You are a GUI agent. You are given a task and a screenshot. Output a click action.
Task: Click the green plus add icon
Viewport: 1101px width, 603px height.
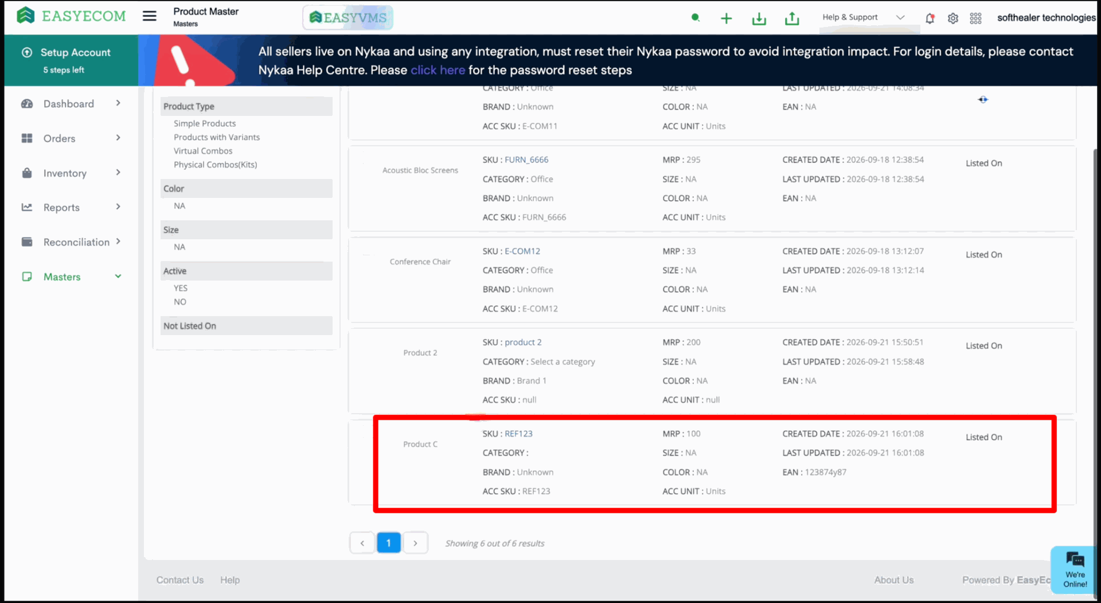(726, 18)
